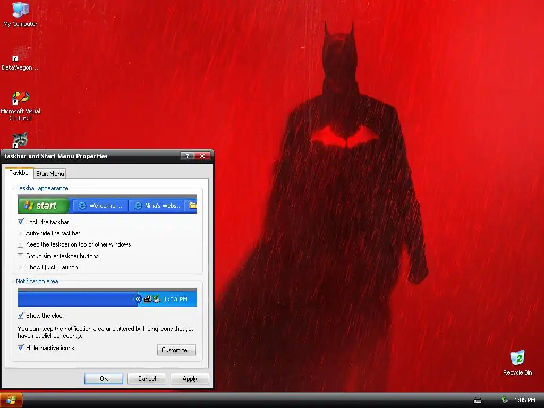Open the My Computer desktop icon
Screen dimensions: 544x408
point(20,14)
